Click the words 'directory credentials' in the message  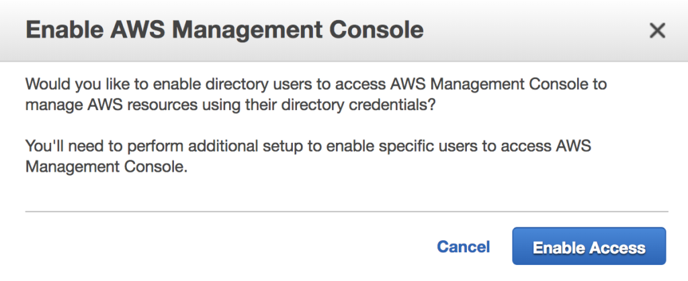(365, 105)
